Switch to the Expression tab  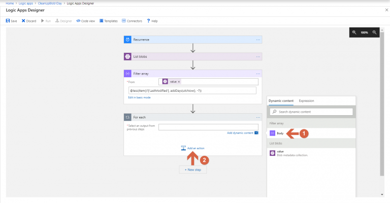point(306,101)
